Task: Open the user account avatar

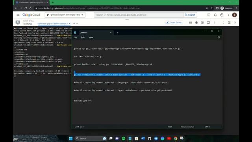Action: [x=234, y=15]
